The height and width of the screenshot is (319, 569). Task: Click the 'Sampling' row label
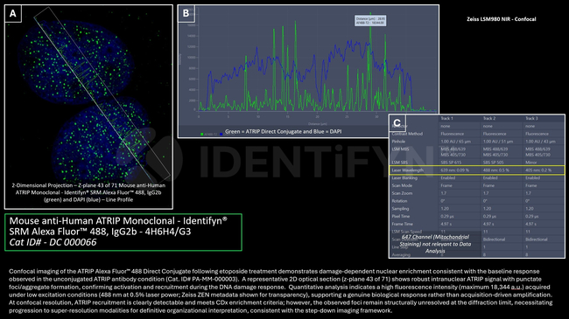tap(400, 209)
